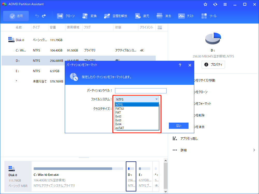Viewport: 259px width, 194px height.
Task: Click the disk map scrollbar up arrow
Action: click(166, 161)
